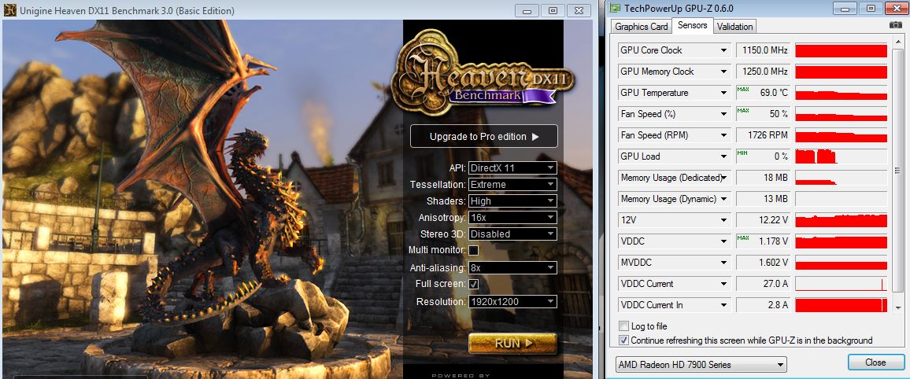This screenshot has height=379, width=910.
Task: Click the GPU Core Clock red graph
Action: tap(841, 50)
